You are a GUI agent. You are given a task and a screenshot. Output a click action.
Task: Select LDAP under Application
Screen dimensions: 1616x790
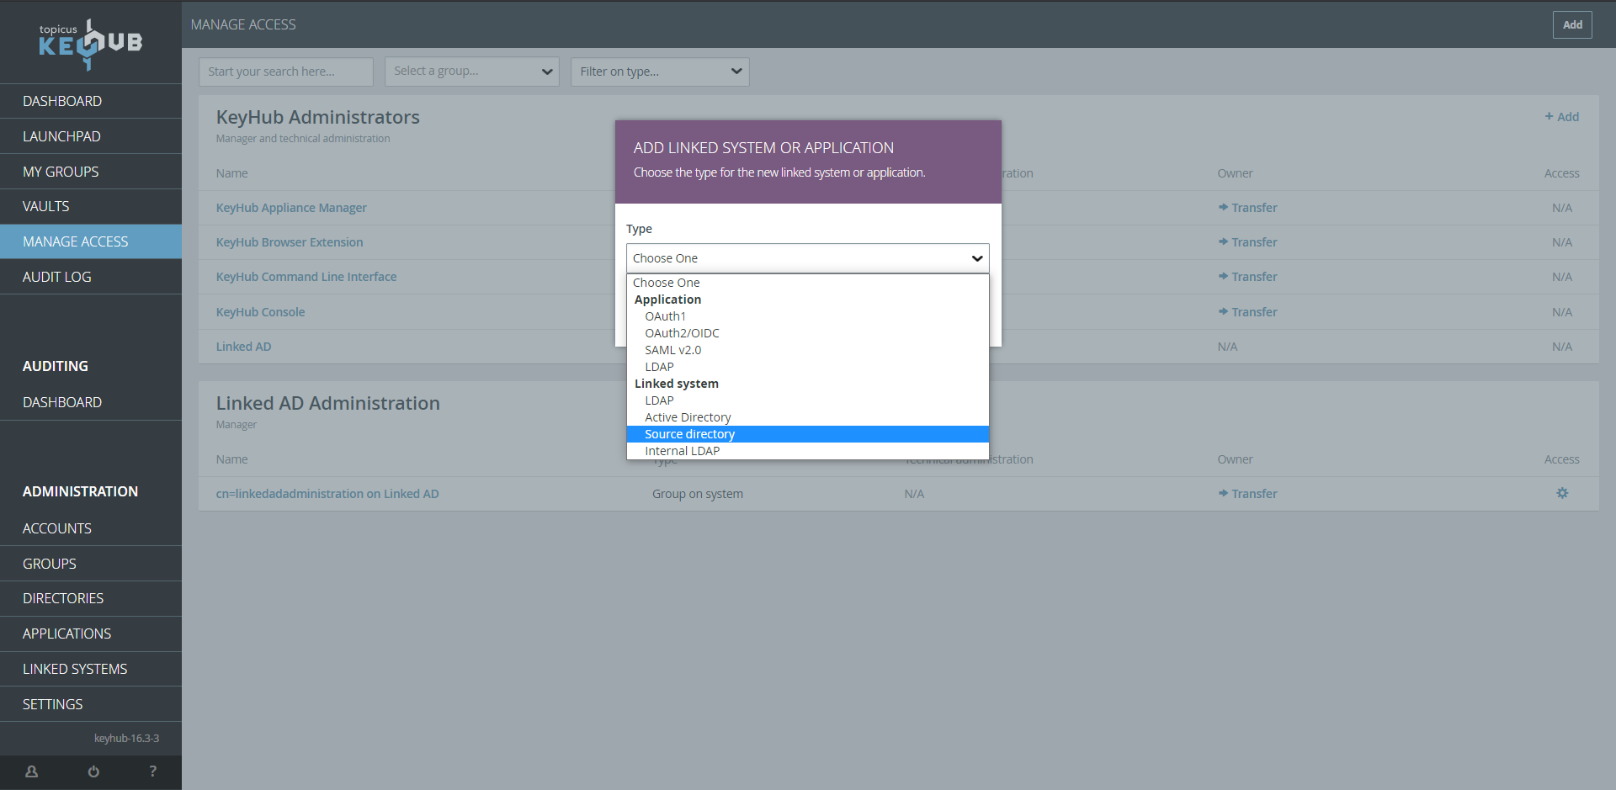pos(807,367)
